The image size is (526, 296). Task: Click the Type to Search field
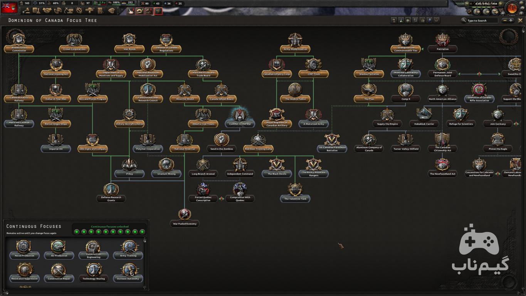[482, 20]
